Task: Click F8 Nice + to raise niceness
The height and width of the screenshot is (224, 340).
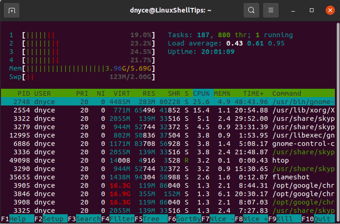Action: point(251,219)
